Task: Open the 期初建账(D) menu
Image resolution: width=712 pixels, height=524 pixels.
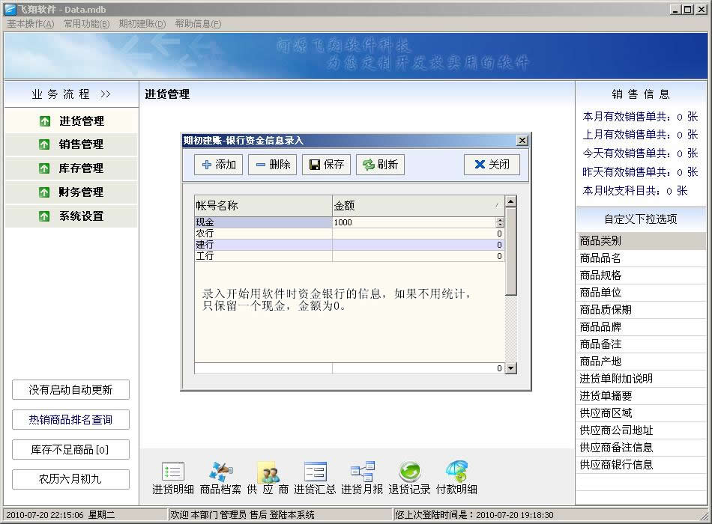Action: 142,24
